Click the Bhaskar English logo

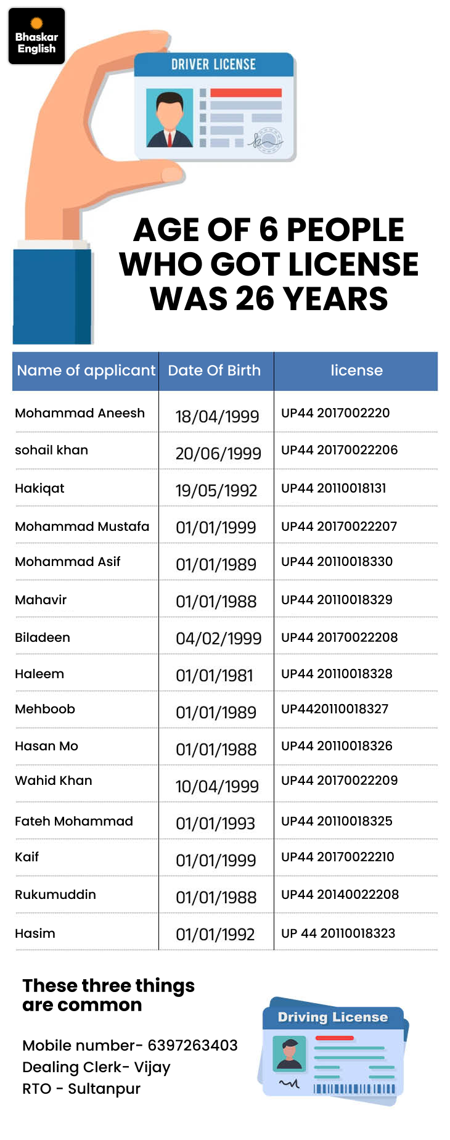[36, 36]
